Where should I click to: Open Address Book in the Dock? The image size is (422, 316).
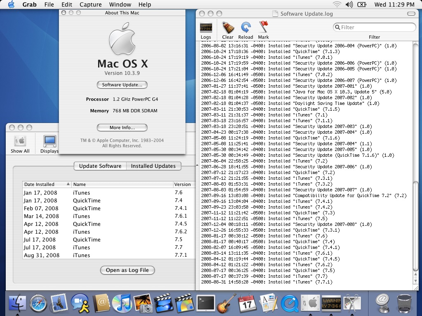click(101, 303)
